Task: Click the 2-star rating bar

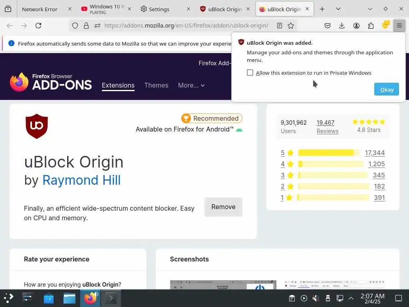Action: click(x=334, y=186)
